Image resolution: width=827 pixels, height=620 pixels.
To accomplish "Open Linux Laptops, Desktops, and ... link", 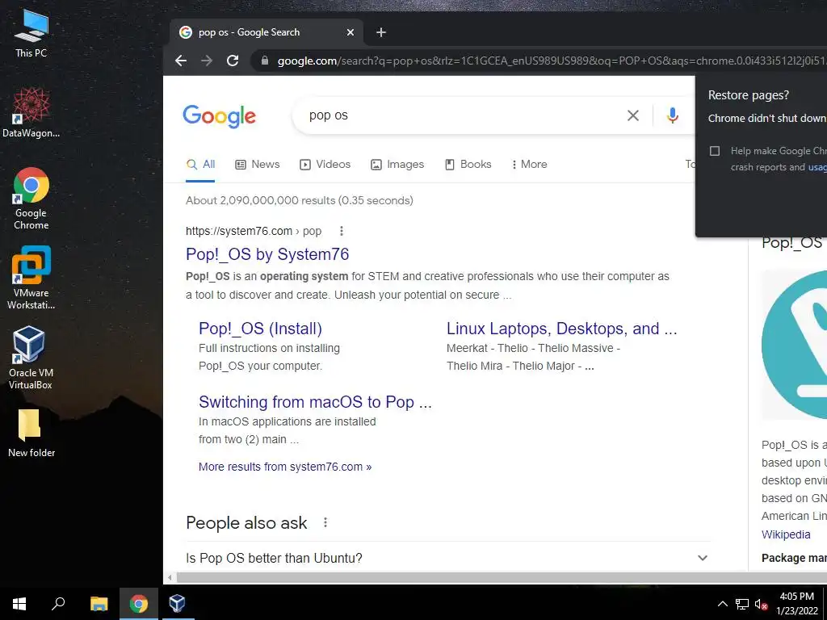I will coord(562,329).
